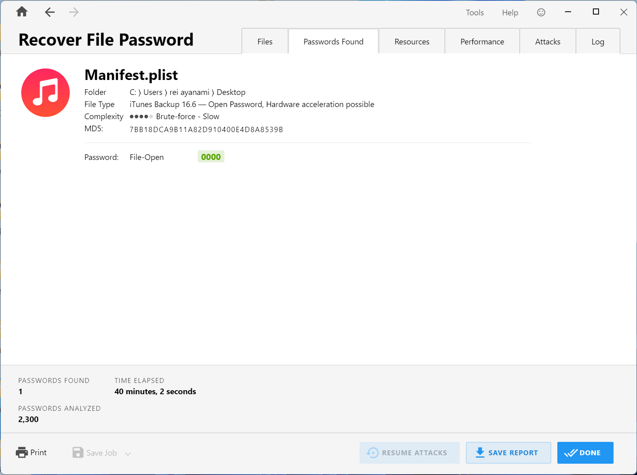The height and width of the screenshot is (475, 637).
Task: Click the Resume Attacks button
Action: (x=409, y=453)
